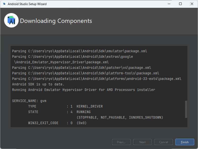Close the Setup Wizard window
The height and width of the screenshot is (149, 198).
coord(192,4)
